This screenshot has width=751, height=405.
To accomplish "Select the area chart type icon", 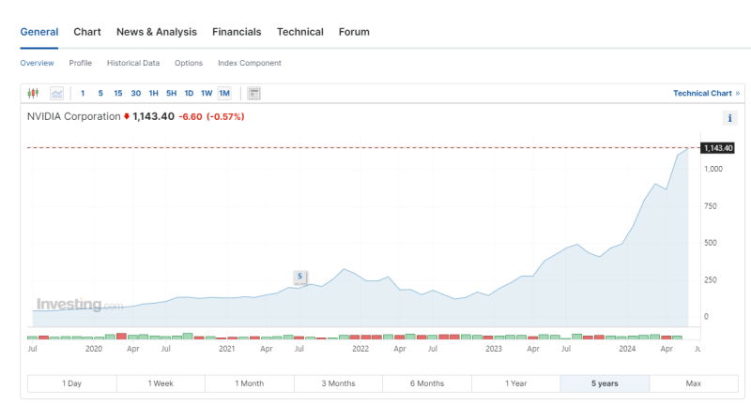I will pos(56,93).
